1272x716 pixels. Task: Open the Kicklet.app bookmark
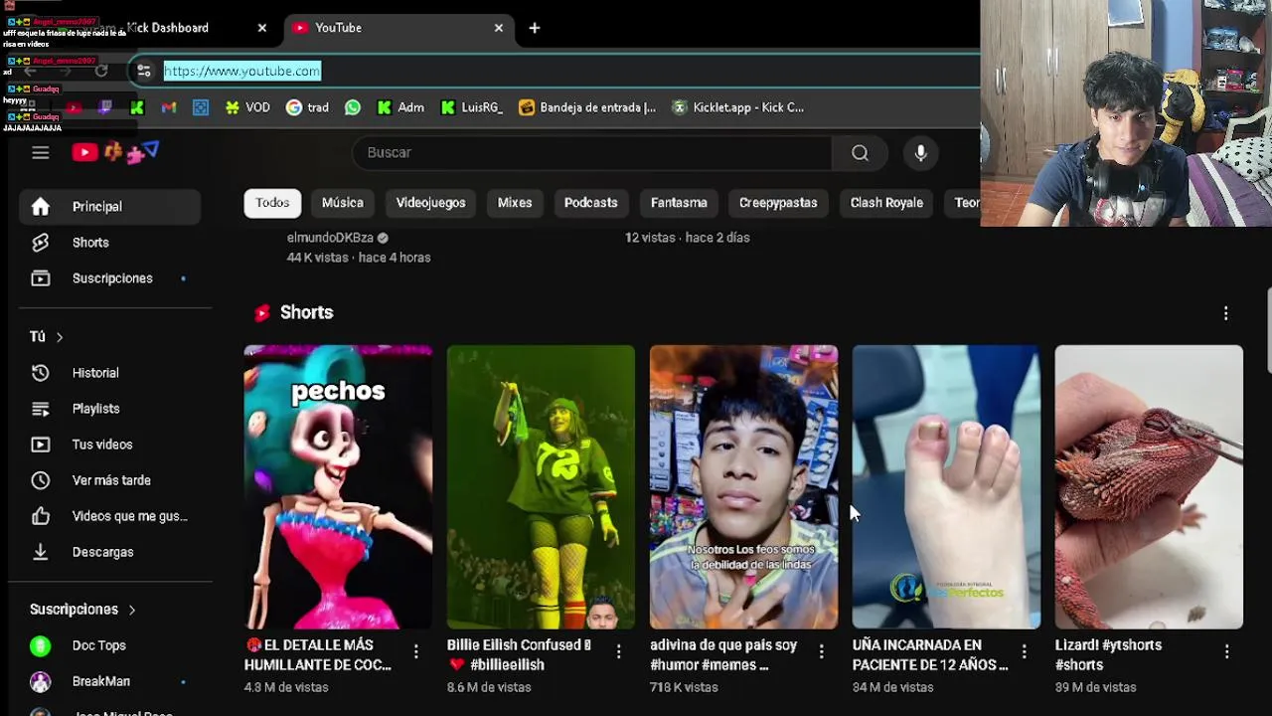pos(737,107)
